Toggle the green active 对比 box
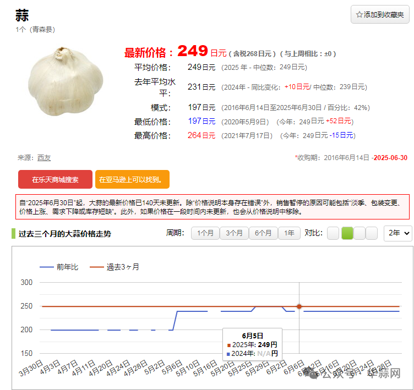The width and height of the screenshot is (414, 390). (347, 233)
